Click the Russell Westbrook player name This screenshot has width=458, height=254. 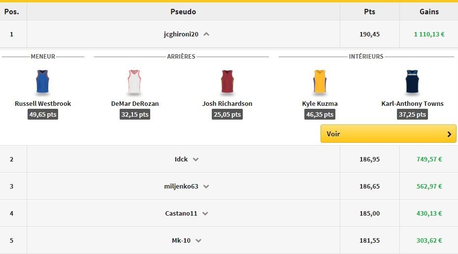tap(43, 104)
